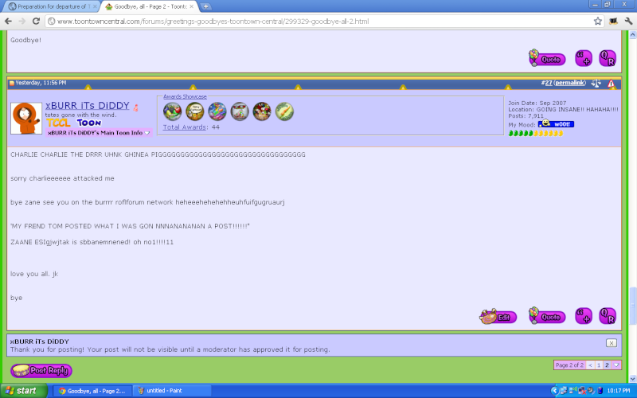Image resolution: width=637 pixels, height=398 pixels.
Task: Quote the 'Goodbye!' post at top
Action: click(547, 58)
